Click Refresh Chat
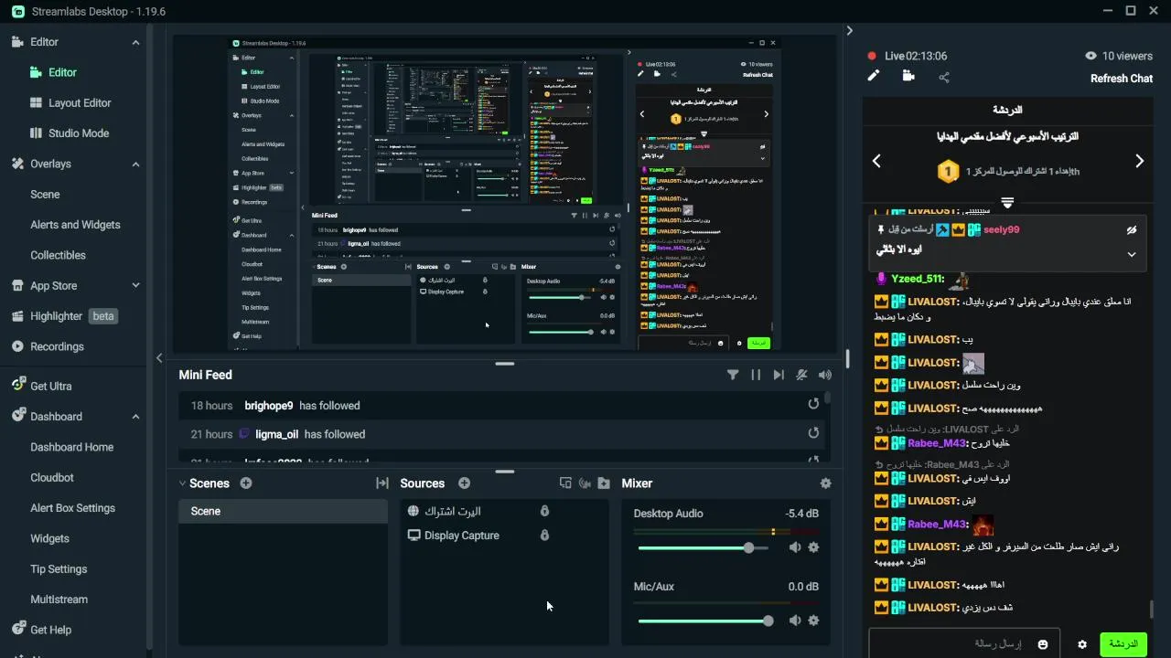 point(1121,79)
